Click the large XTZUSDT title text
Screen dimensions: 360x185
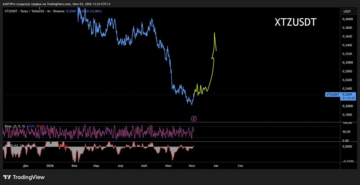click(x=296, y=22)
